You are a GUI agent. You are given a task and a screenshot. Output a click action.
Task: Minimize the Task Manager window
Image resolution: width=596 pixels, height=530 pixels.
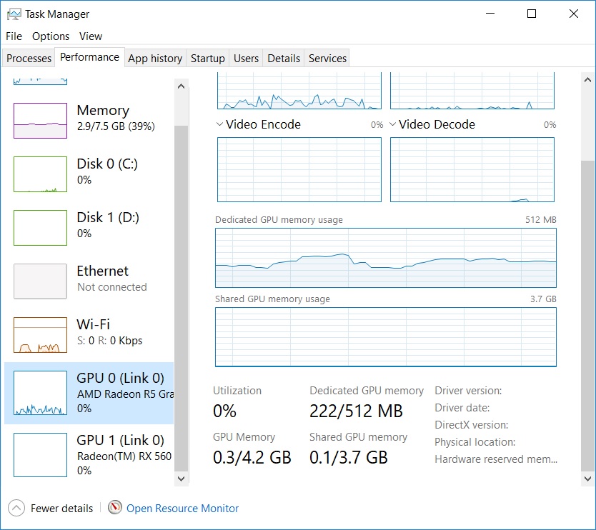[490, 14]
